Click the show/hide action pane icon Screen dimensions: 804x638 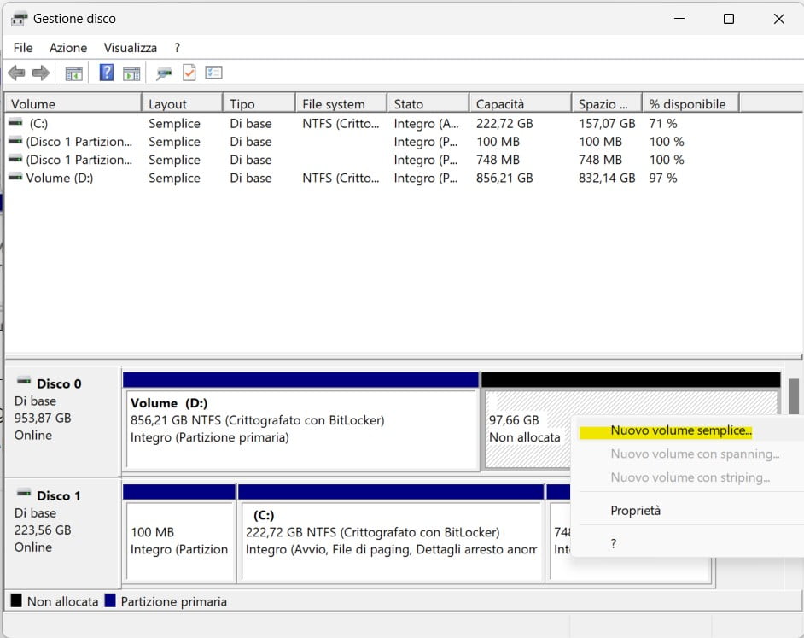131,73
